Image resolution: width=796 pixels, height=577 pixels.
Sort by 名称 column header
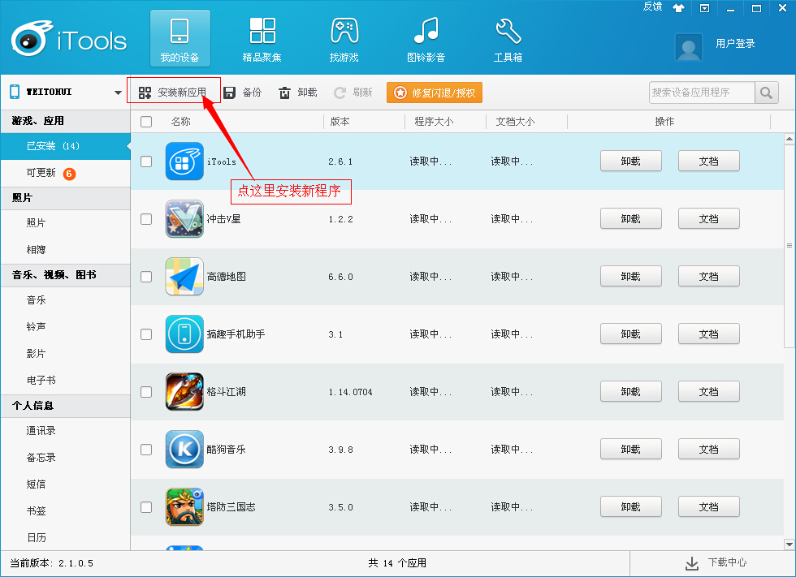click(x=180, y=122)
